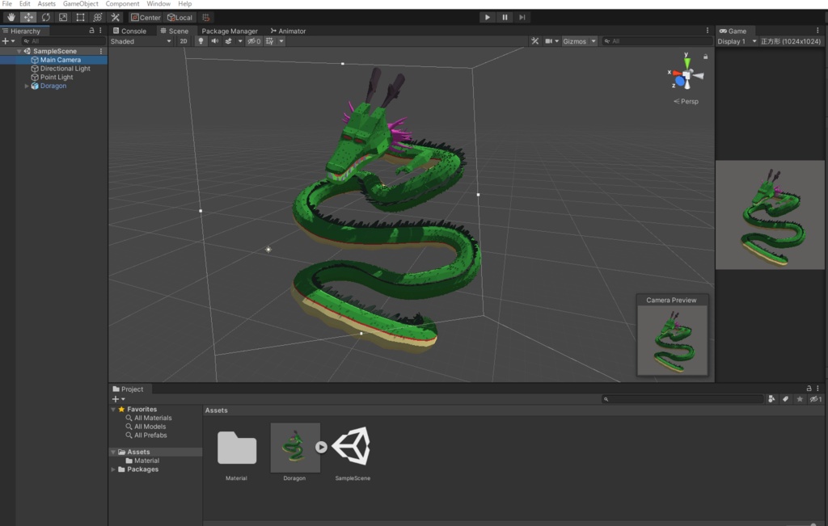828x526 pixels.
Task: Select the Scene tab
Action: point(175,32)
